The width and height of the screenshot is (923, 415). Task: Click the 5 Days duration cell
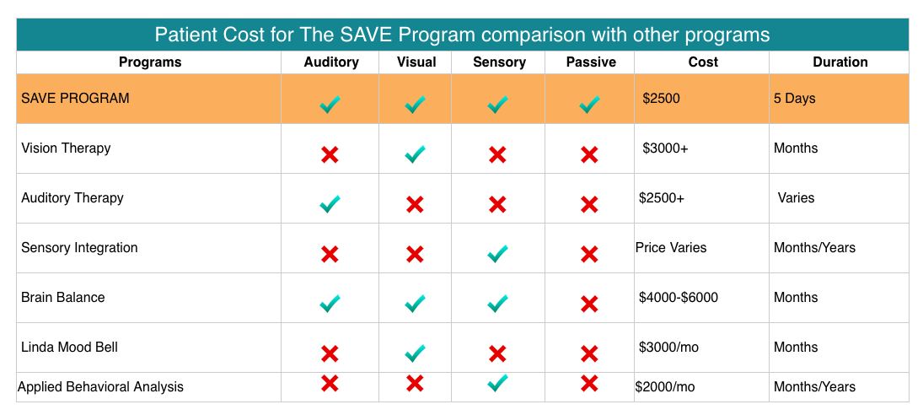(x=795, y=99)
